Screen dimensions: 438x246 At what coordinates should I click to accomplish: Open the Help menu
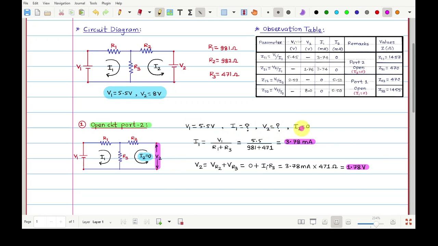(119, 3)
